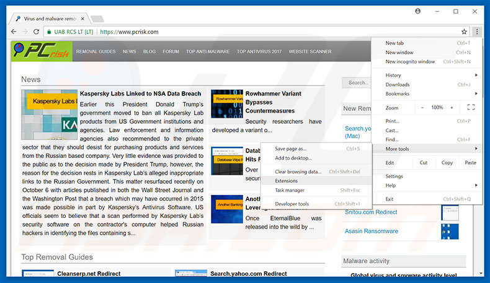Close the Virus and malware removal tab

(82, 19)
